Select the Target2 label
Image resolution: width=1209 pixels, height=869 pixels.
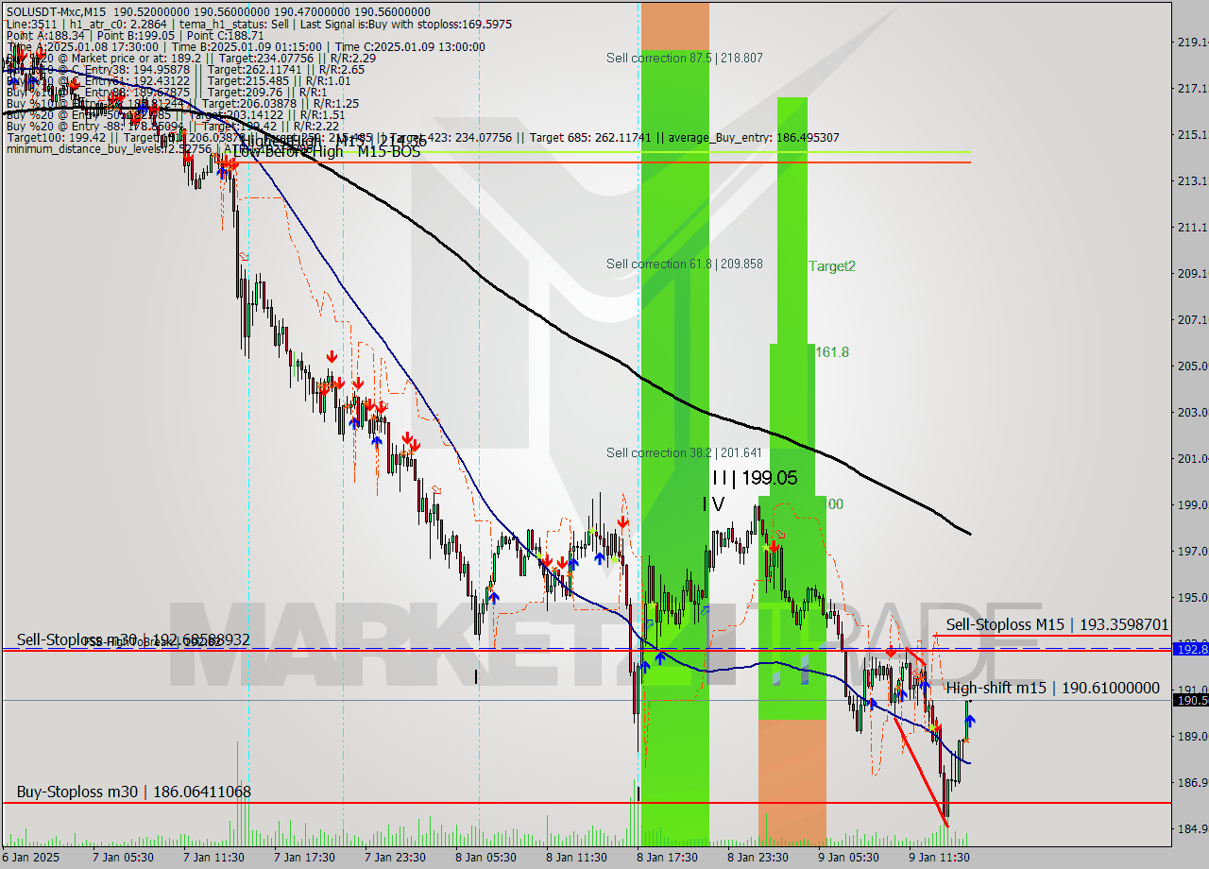click(x=832, y=266)
